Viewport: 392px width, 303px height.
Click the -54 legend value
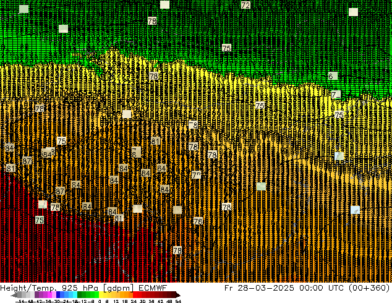pyautogui.click(x=20, y=301)
